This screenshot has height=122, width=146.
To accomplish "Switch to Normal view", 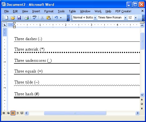I will coord(4,113).
